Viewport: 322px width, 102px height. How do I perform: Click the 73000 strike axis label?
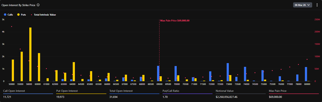tap(229, 84)
